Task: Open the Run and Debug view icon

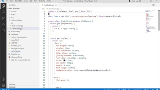Action: (x=3, y=24)
